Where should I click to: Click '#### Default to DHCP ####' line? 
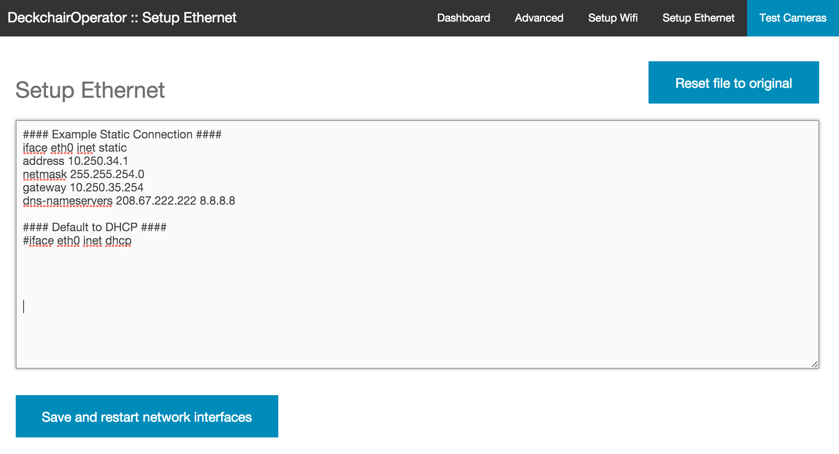(94, 227)
